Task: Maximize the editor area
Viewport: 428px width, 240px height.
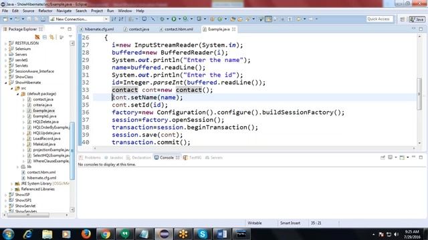Action: click(421, 29)
